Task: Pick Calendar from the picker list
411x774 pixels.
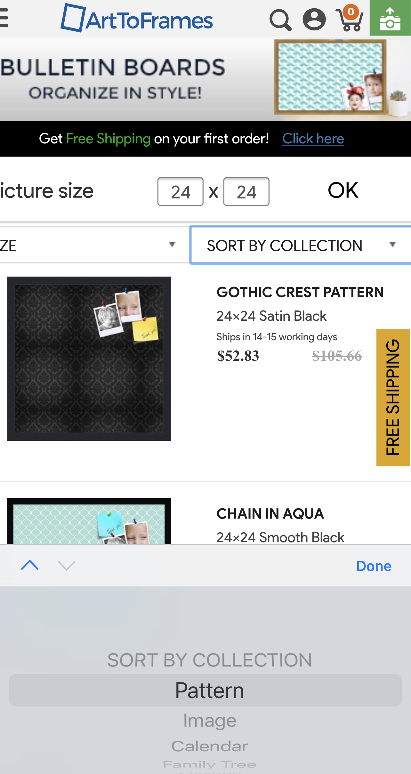Action: coord(209,746)
